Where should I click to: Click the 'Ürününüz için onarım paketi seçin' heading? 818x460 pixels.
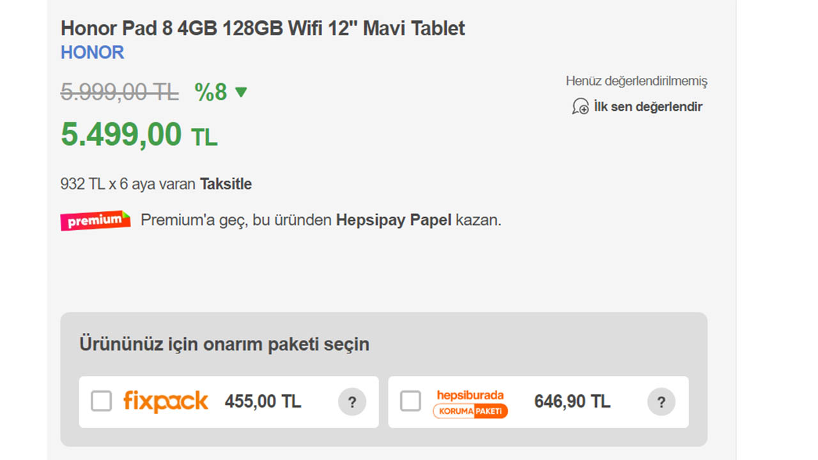224,344
